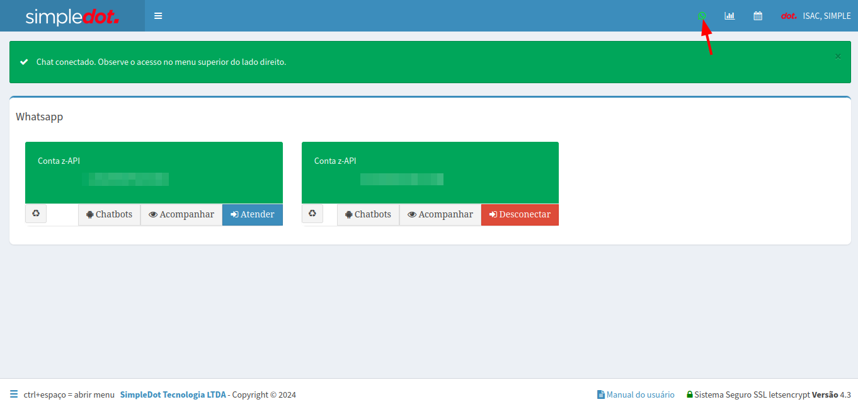Click the footer hamburger menu icon

pos(14,395)
